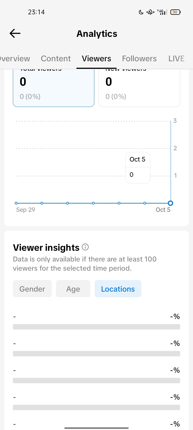Tap the 4G signal strength icon
193x430 pixels.
162,12
